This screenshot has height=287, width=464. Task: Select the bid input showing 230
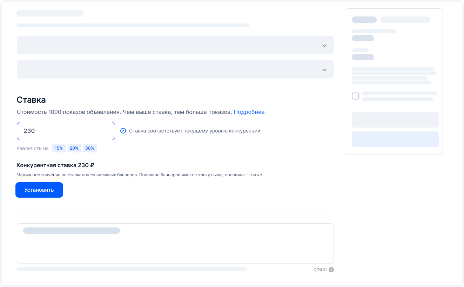(x=66, y=131)
